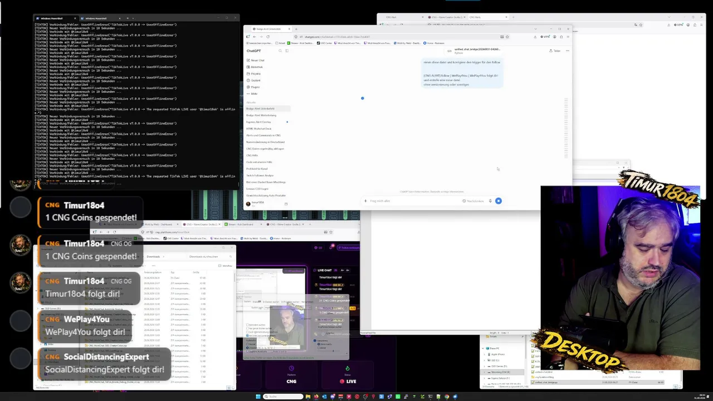
Task: Expand the list-all-tabs chevron in ChatGPT browser
Action: click(x=536, y=29)
